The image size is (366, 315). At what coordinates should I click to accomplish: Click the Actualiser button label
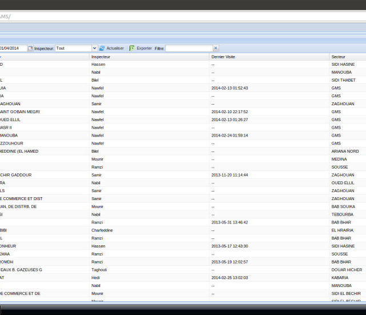click(x=115, y=49)
